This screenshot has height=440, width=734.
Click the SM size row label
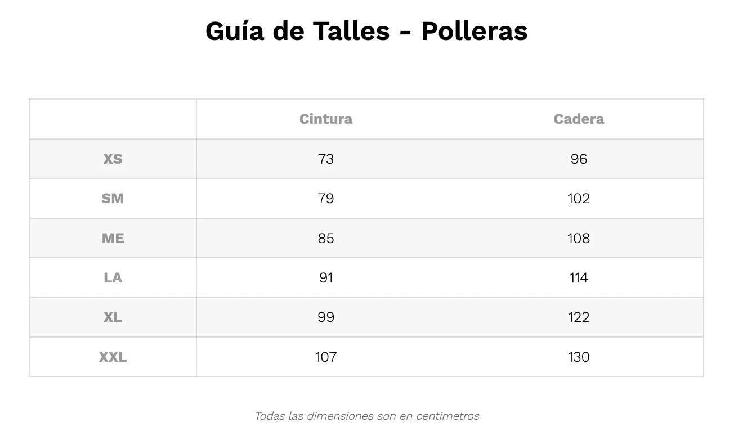(113, 199)
